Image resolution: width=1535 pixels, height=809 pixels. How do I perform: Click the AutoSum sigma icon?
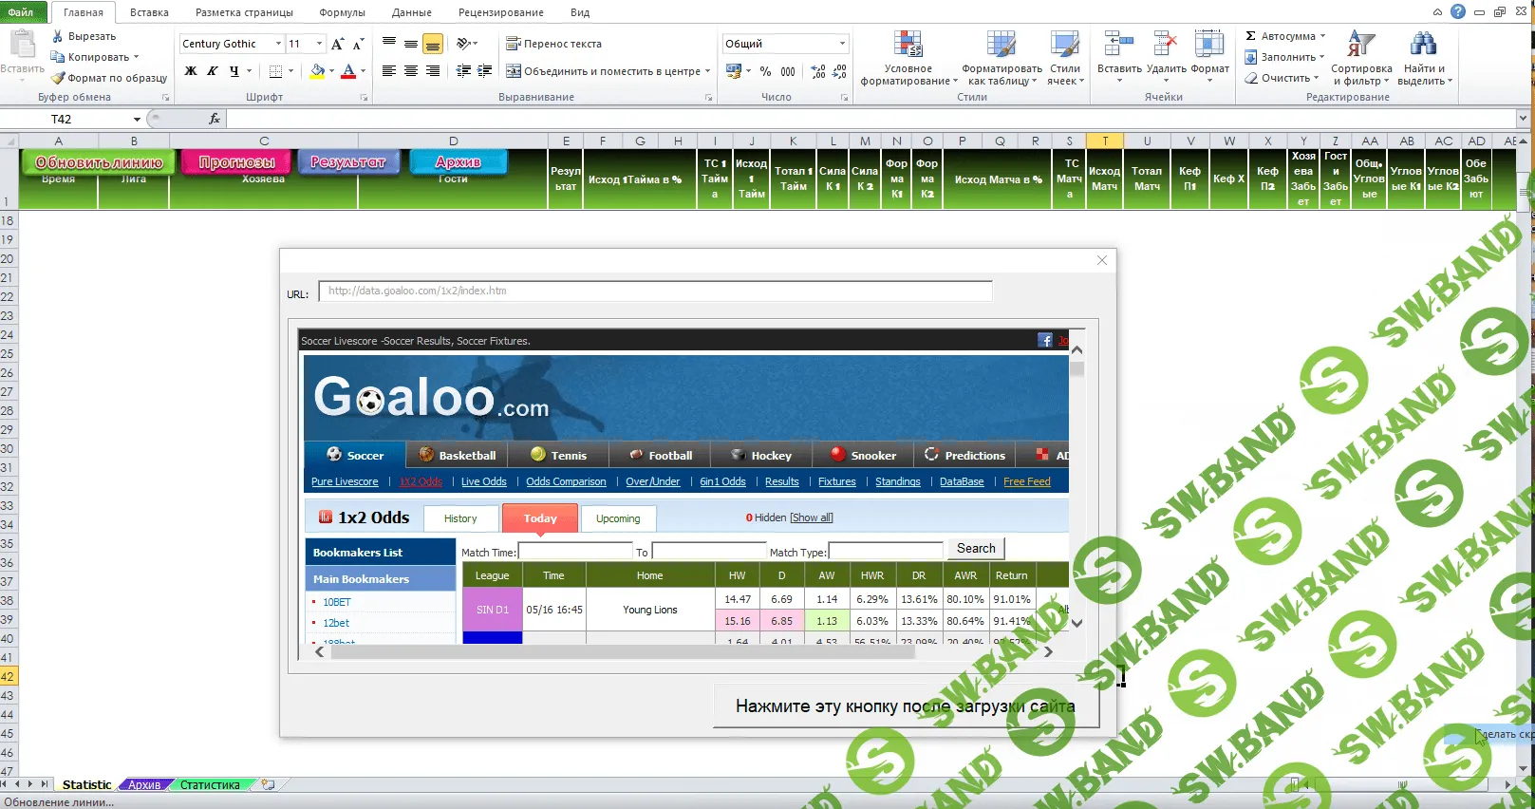pos(1251,36)
